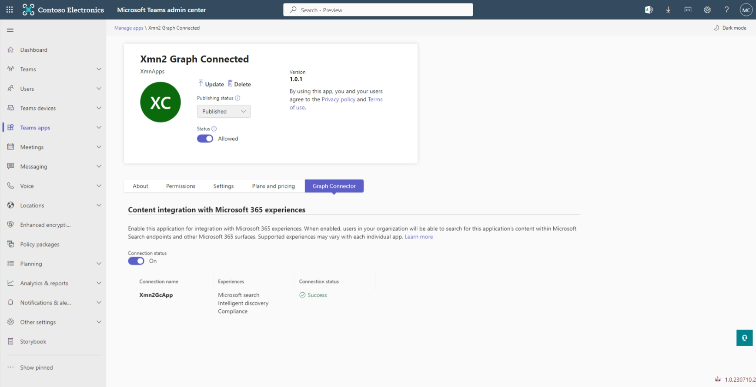Click the Policy packages icon
This screenshot has width=756, height=387.
click(x=11, y=244)
